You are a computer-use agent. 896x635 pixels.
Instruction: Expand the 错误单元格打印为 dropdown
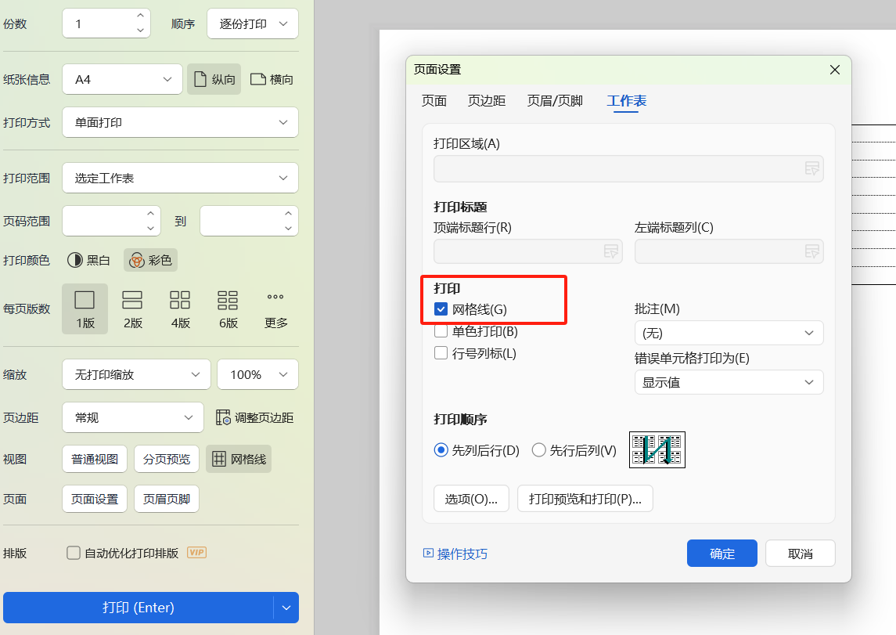(x=729, y=382)
